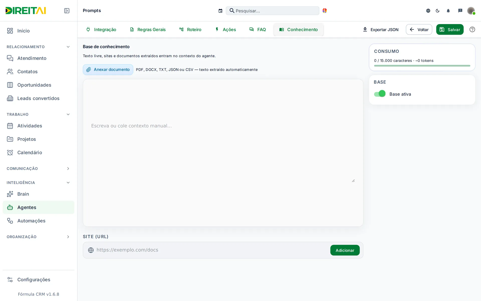Open the calendar icon beside search
This screenshot has width=481, height=301.
pyautogui.click(x=220, y=11)
